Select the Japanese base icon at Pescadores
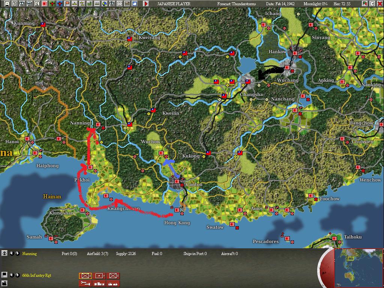 click(287, 238)
